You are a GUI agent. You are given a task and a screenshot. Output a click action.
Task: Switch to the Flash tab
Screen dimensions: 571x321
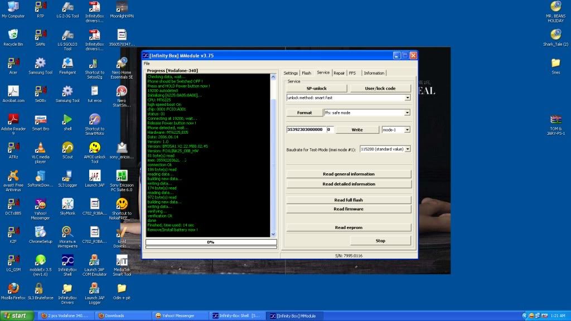[x=307, y=73]
